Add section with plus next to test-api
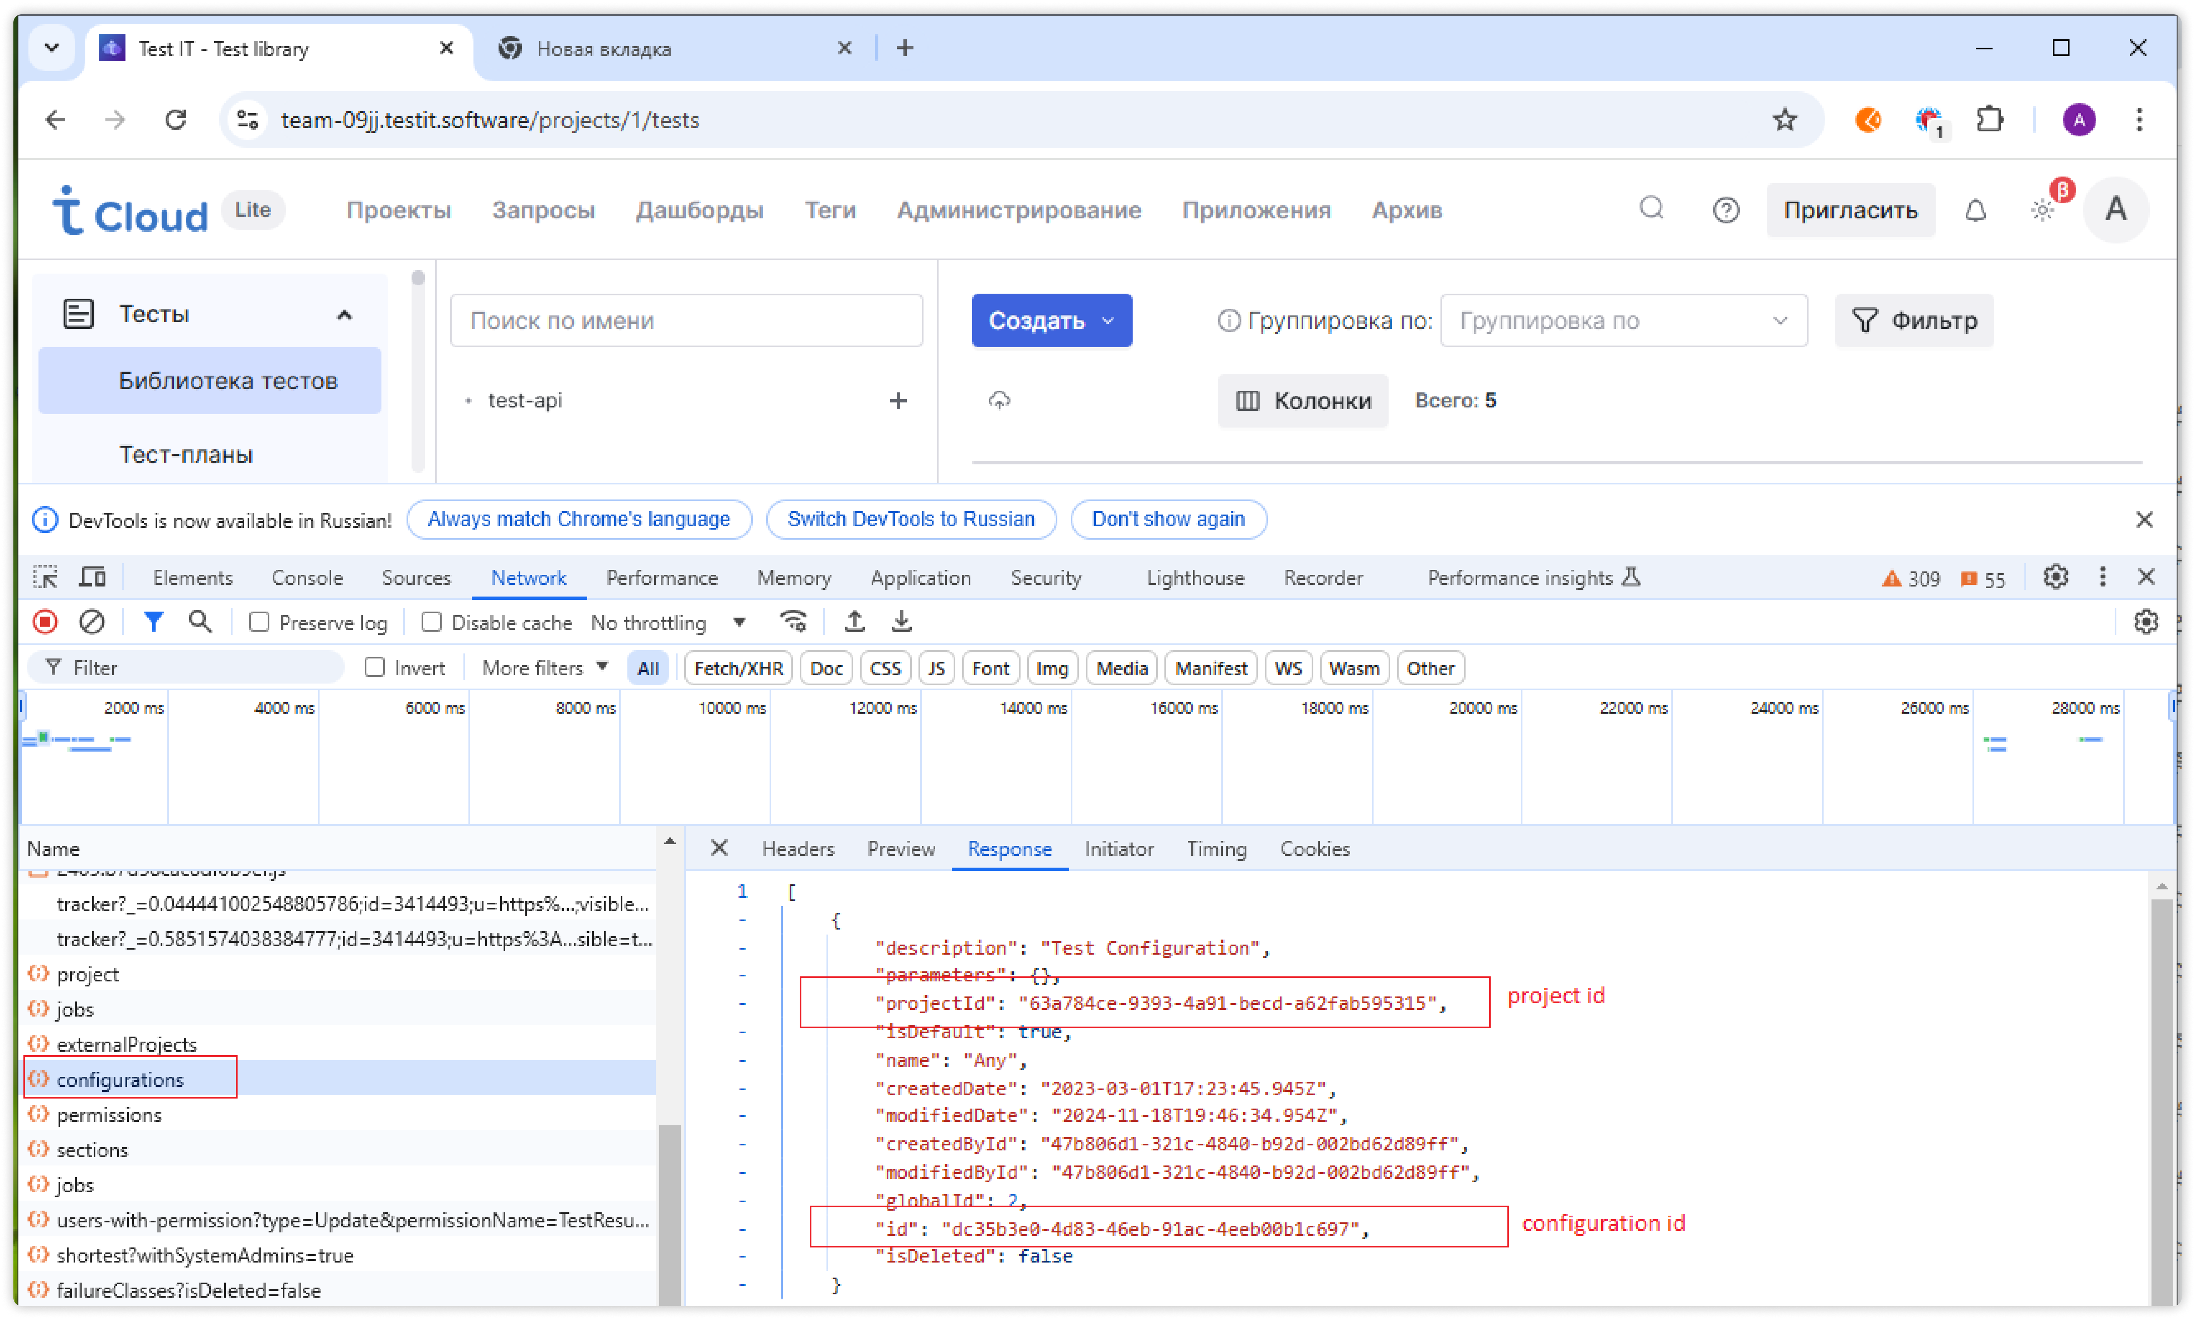2195x1319 pixels. tap(898, 401)
